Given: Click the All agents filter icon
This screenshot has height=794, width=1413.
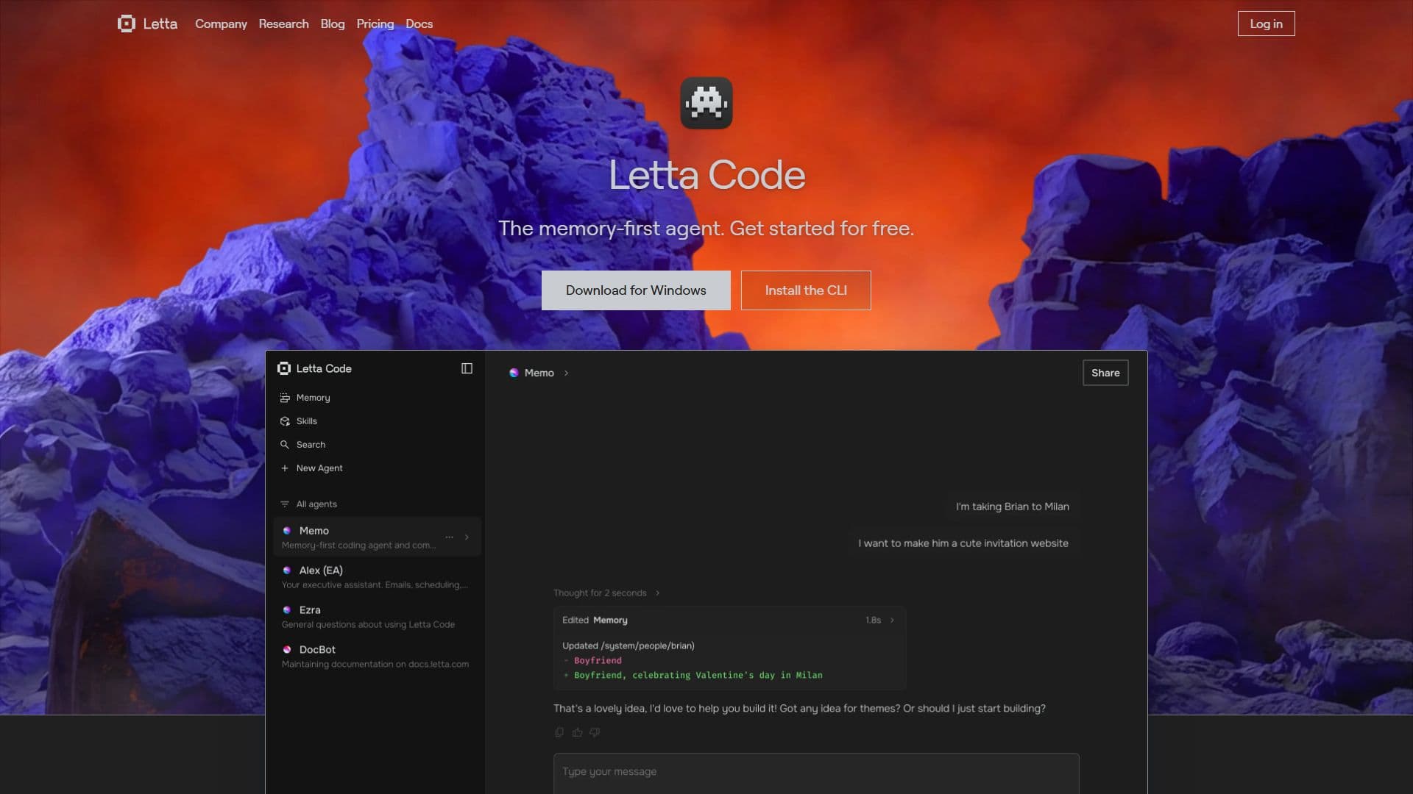Looking at the screenshot, I should click(x=285, y=504).
